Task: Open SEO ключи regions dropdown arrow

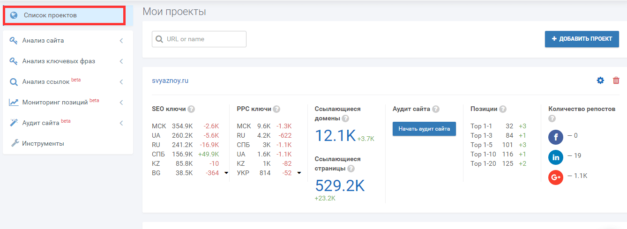Action: point(226,173)
